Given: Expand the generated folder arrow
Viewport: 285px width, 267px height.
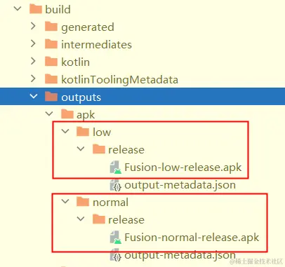Looking at the screenshot, I should point(33,26).
